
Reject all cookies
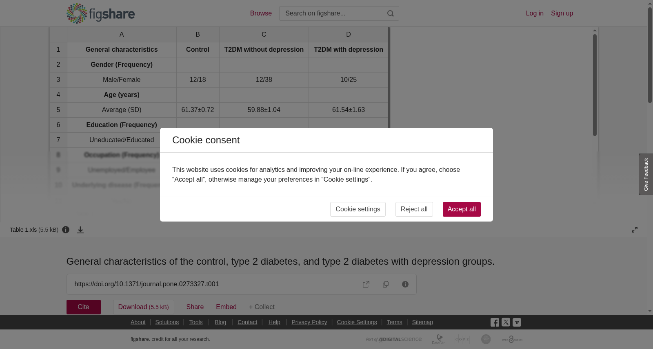coord(414,209)
